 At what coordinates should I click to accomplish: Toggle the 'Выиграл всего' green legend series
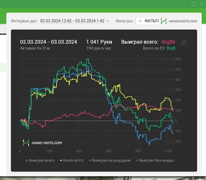(40, 160)
